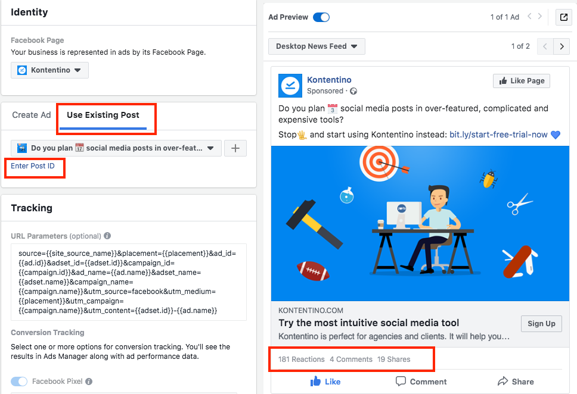This screenshot has width=577, height=394.
Task: Click the Like button under the ad
Action: (325, 382)
